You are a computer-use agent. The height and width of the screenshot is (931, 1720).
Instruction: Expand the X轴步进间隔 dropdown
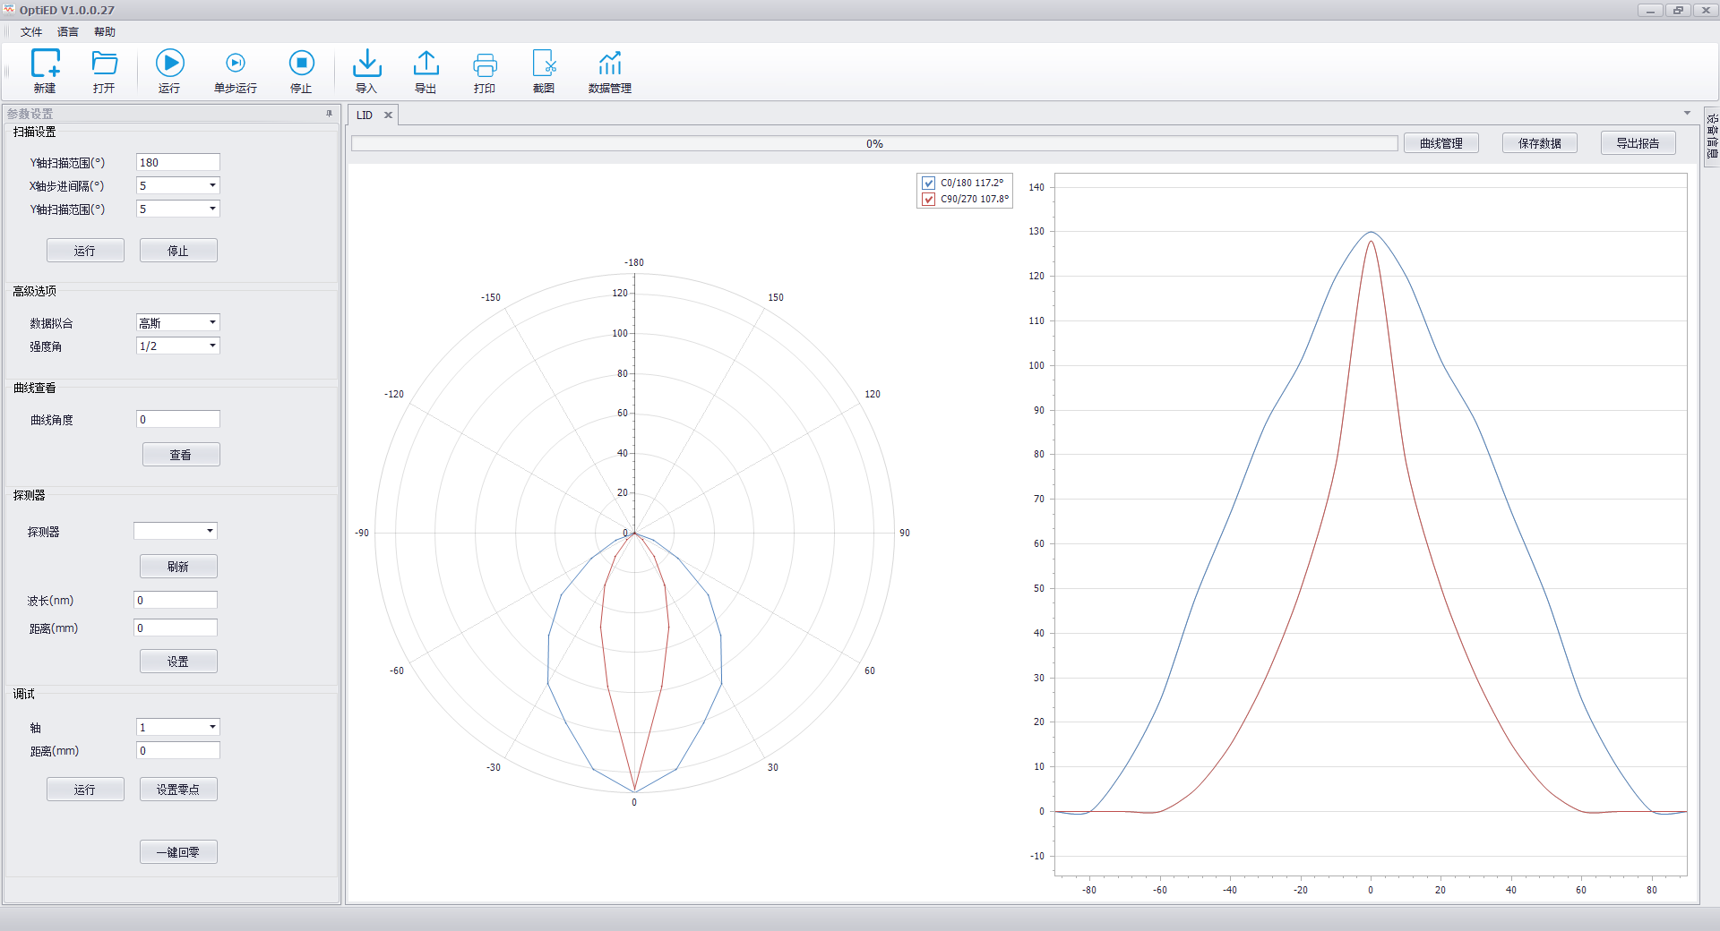212,185
